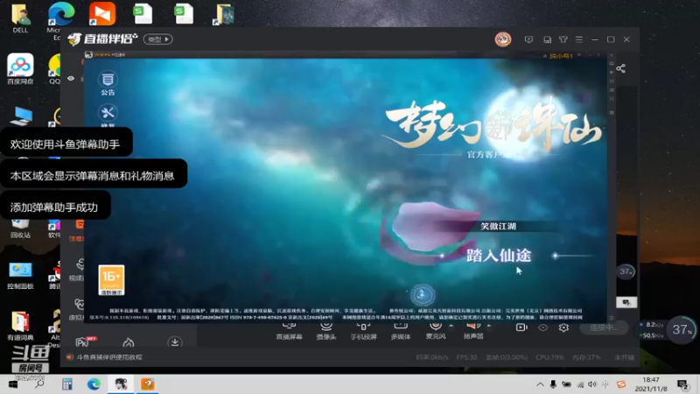Add 多媒体 multimedia source
Screen dimensions: 700x394
tap(401, 331)
